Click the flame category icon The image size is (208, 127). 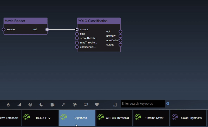tap(8, 105)
